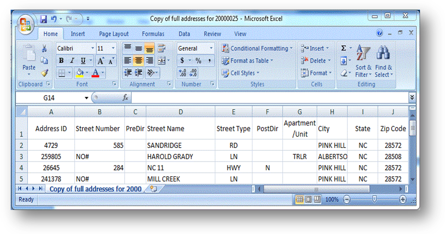Expand the formula bar chevron
The image size is (445, 234).
[x=412, y=98]
